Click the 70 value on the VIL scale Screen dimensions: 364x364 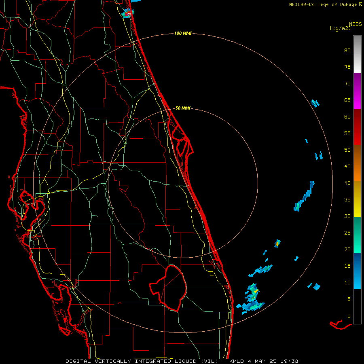click(x=347, y=84)
